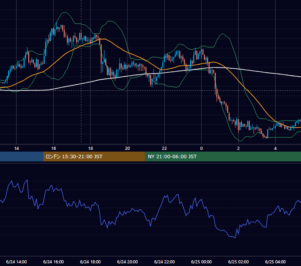Click the '6/24 16:00' label on indicator axis
Screen dimensions: 301x266
coord(54,262)
